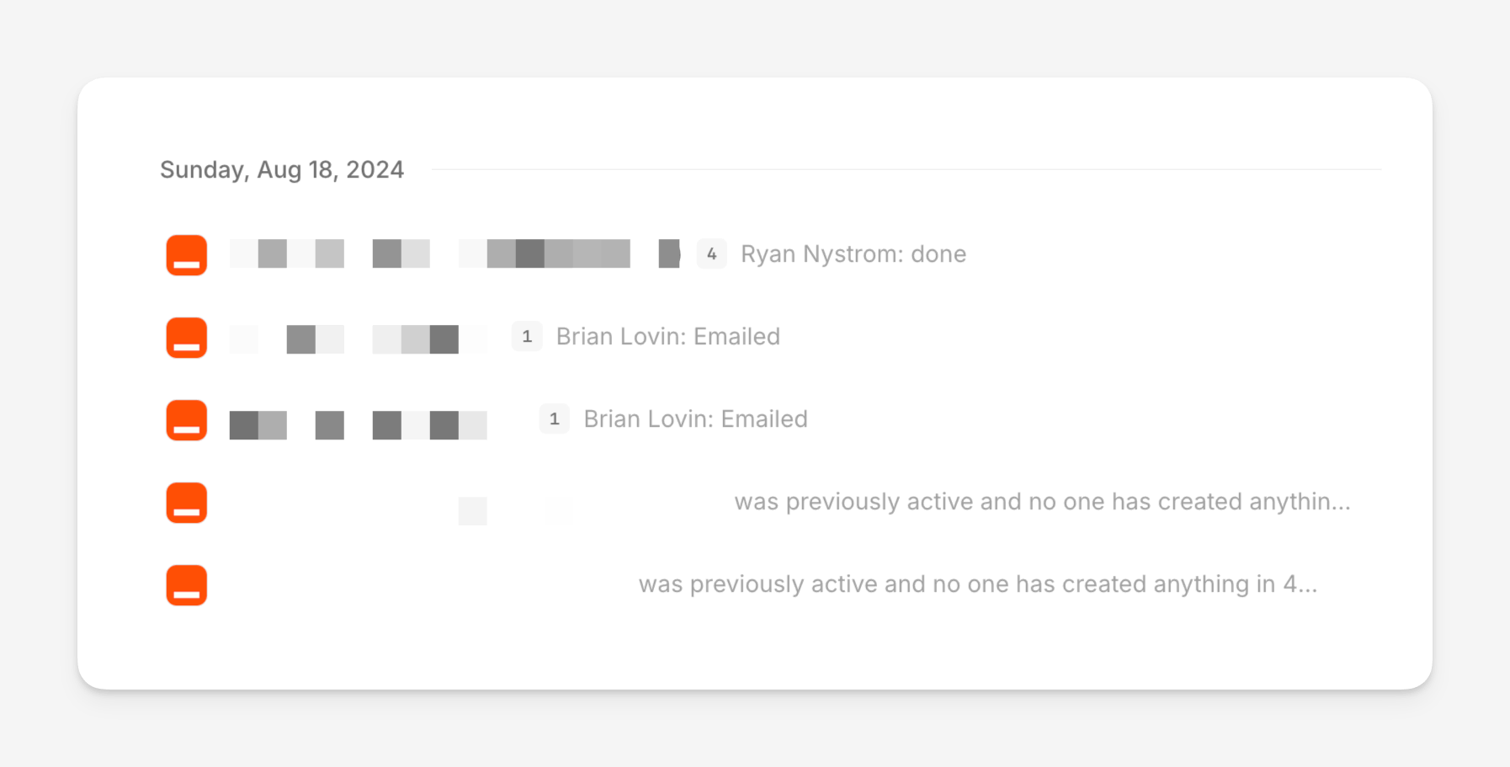This screenshot has width=1510, height=767.
Task: Click the divider line beside the date header
Action: 906,169
